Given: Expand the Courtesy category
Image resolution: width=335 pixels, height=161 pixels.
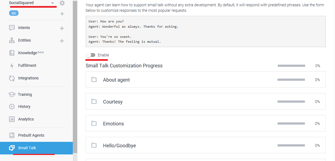Looking at the screenshot, I should (x=113, y=102).
